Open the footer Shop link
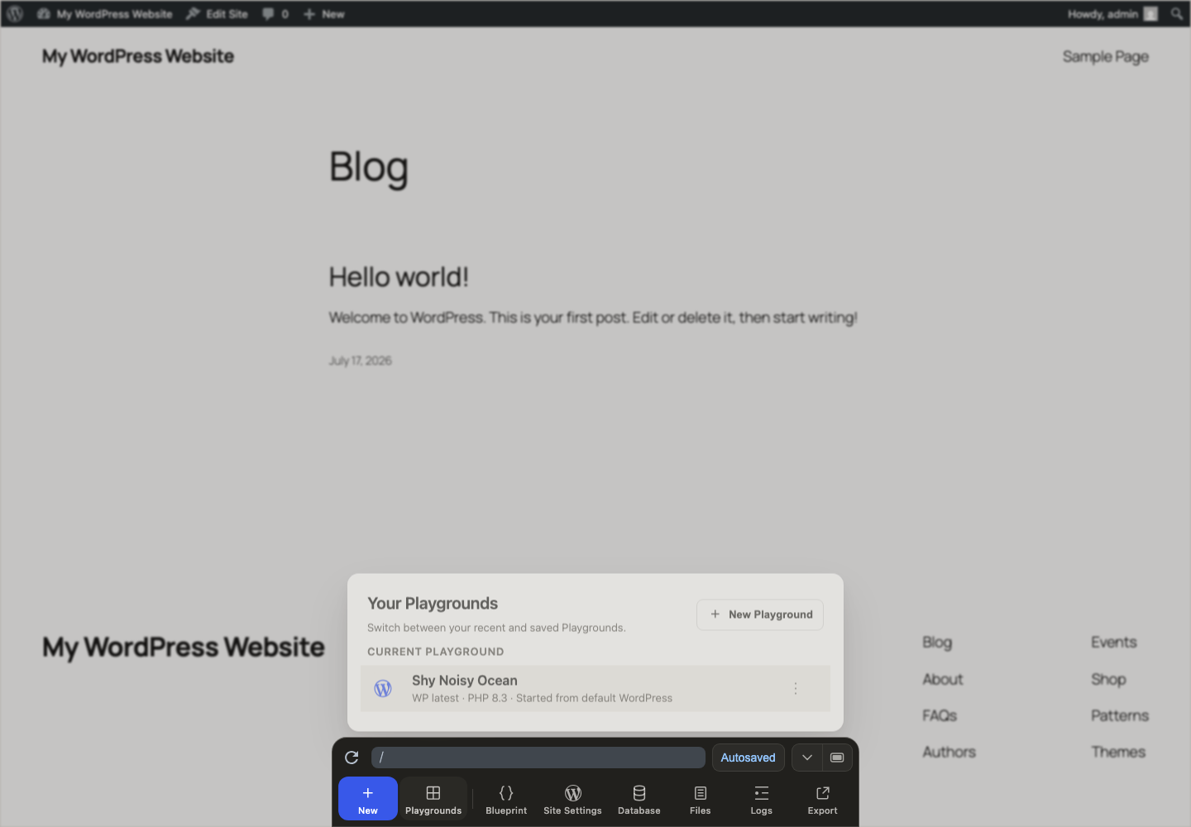The image size is (1191, 827). pos(1108,679)
